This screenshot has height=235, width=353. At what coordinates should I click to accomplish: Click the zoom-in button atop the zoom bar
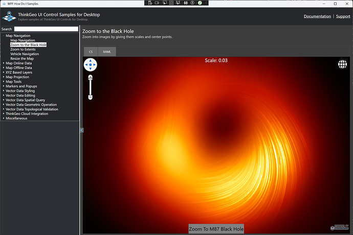coord(90,77)
